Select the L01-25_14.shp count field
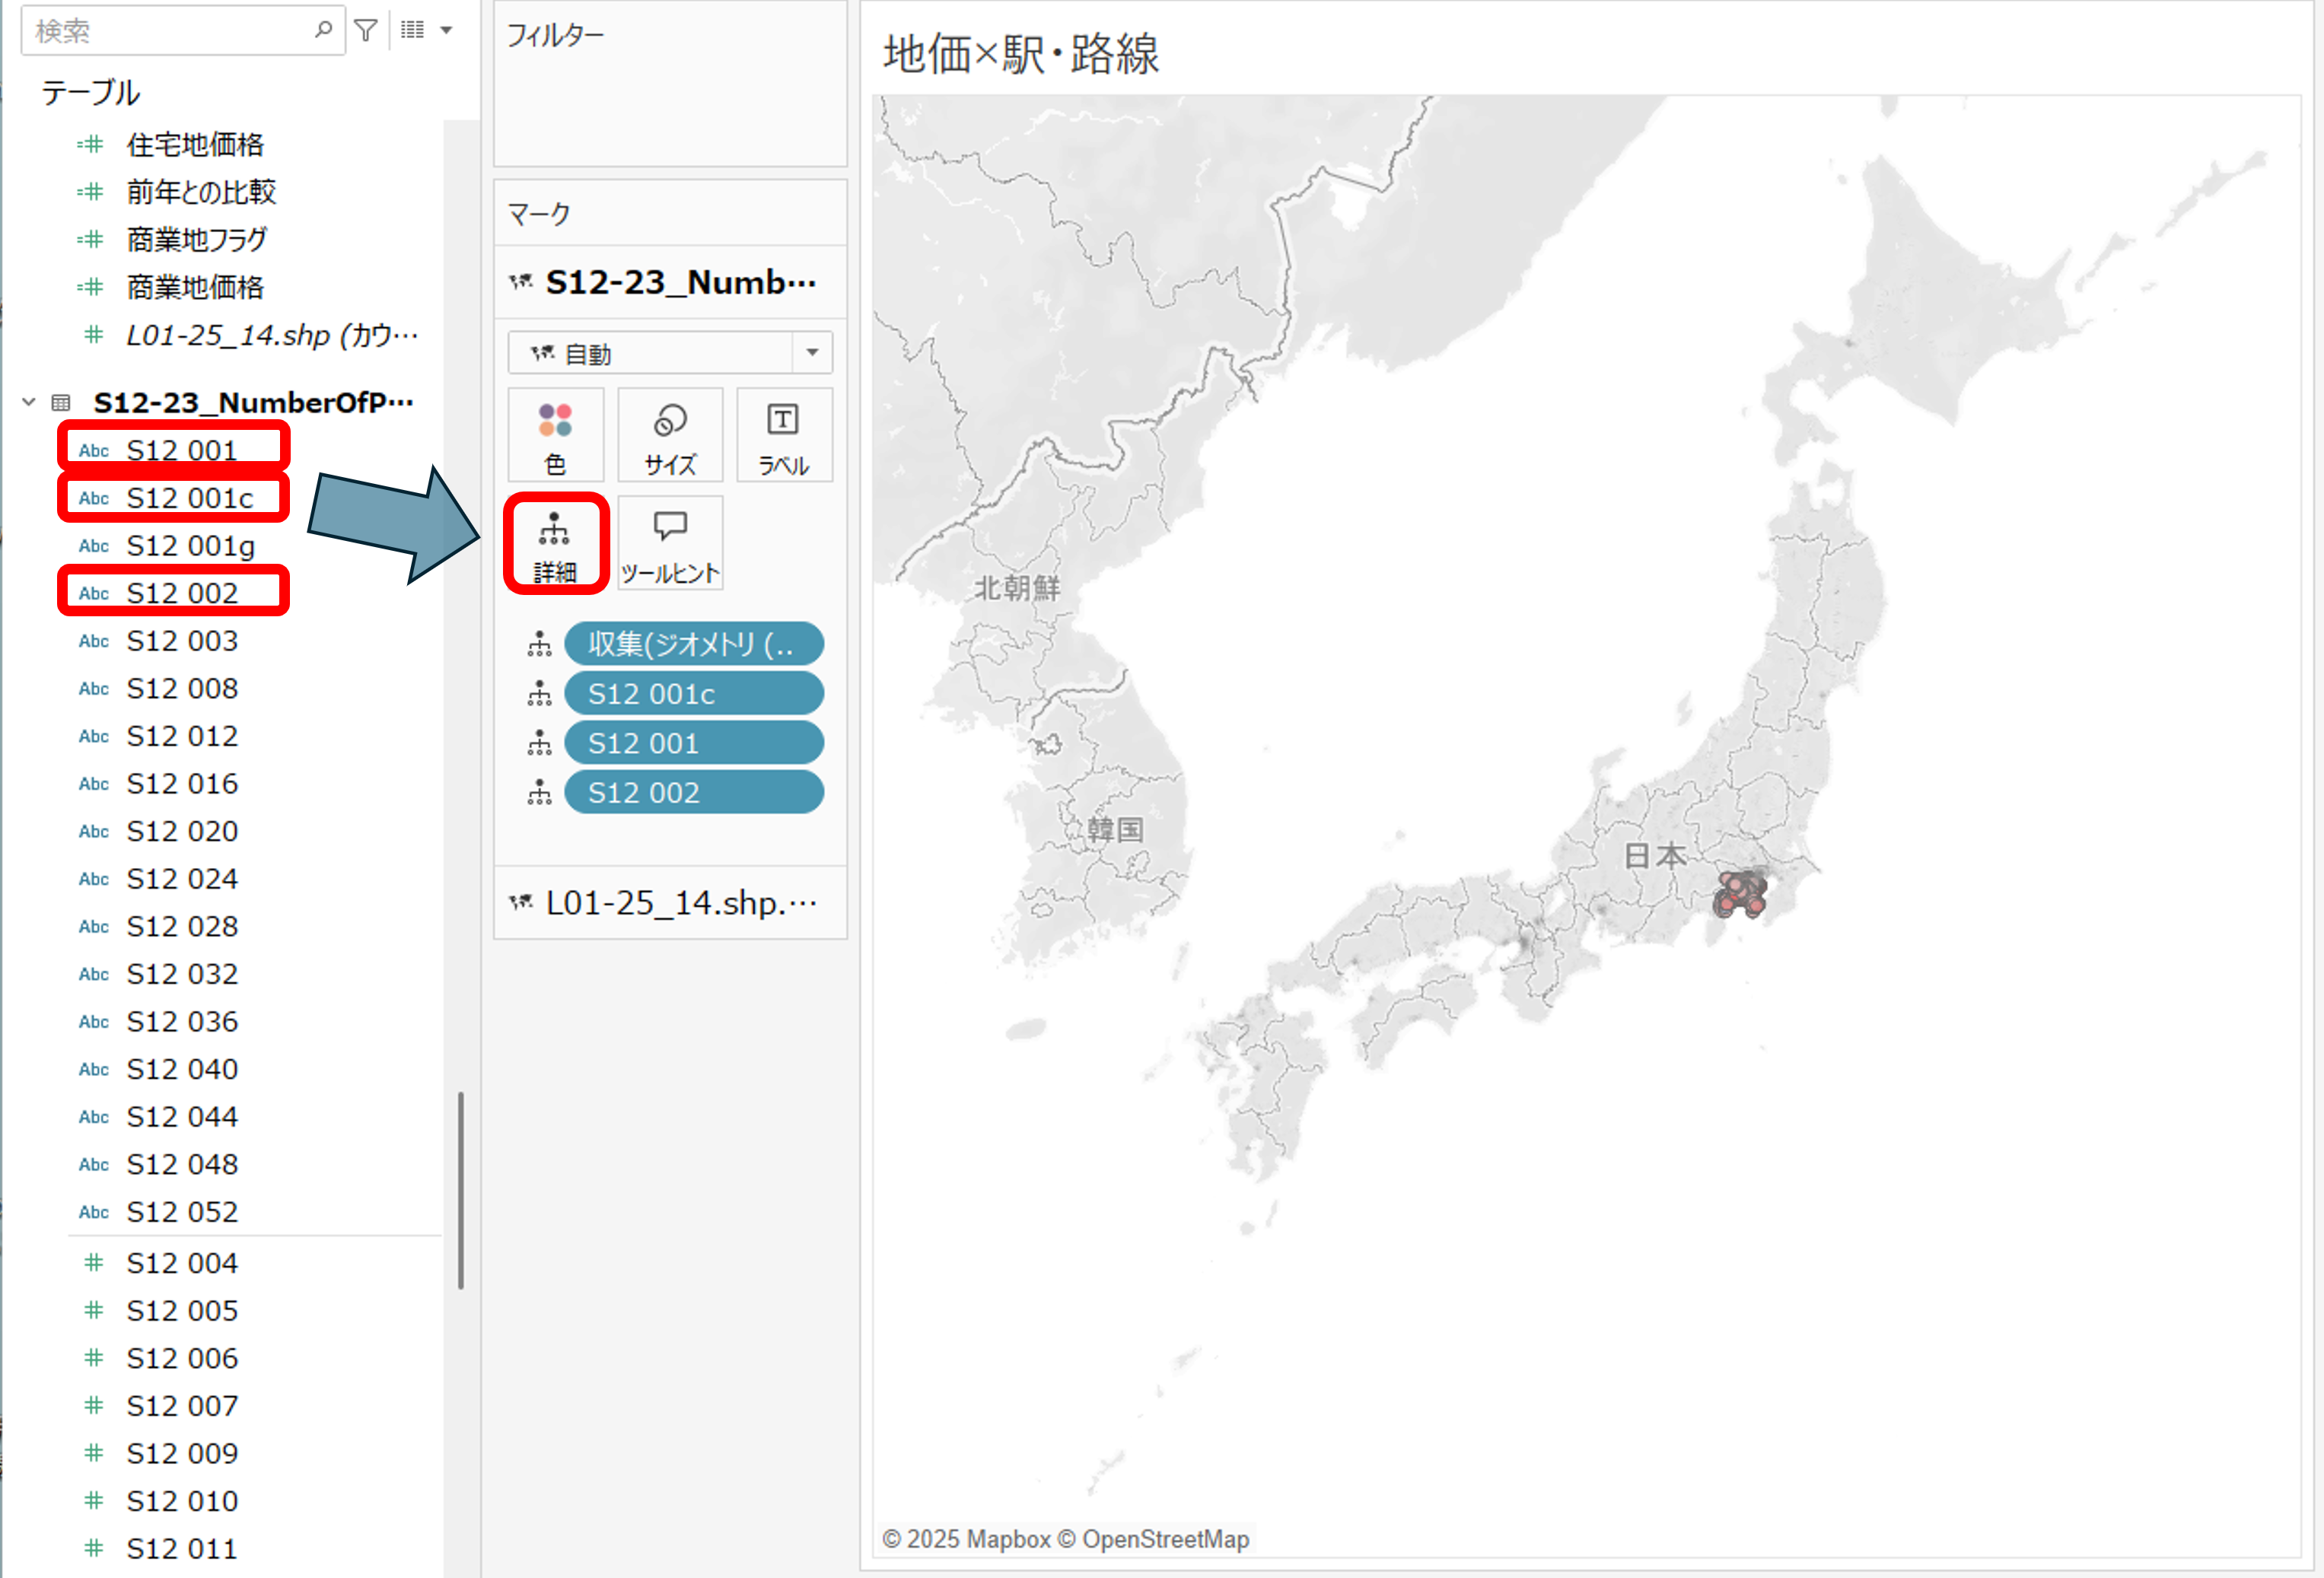This screenshot has width=2324, height=1578. [272, 335]
